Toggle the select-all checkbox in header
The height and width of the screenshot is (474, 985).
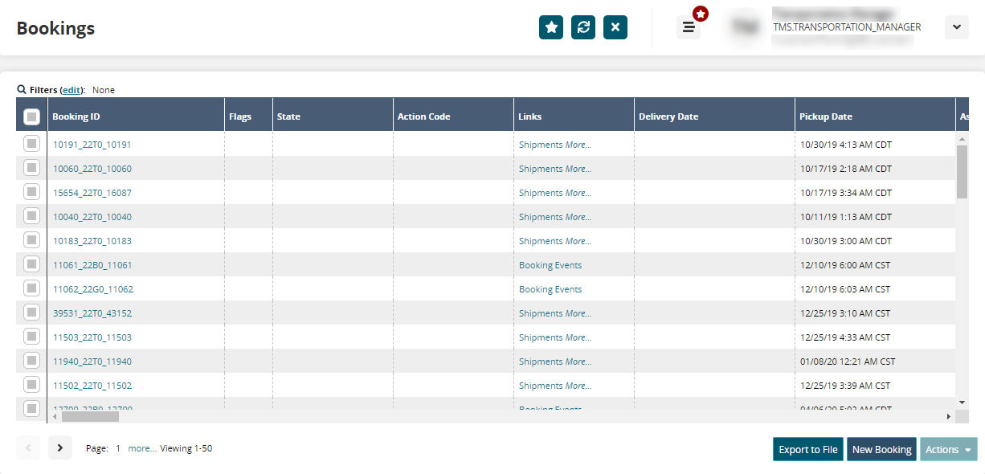point(31,116)
